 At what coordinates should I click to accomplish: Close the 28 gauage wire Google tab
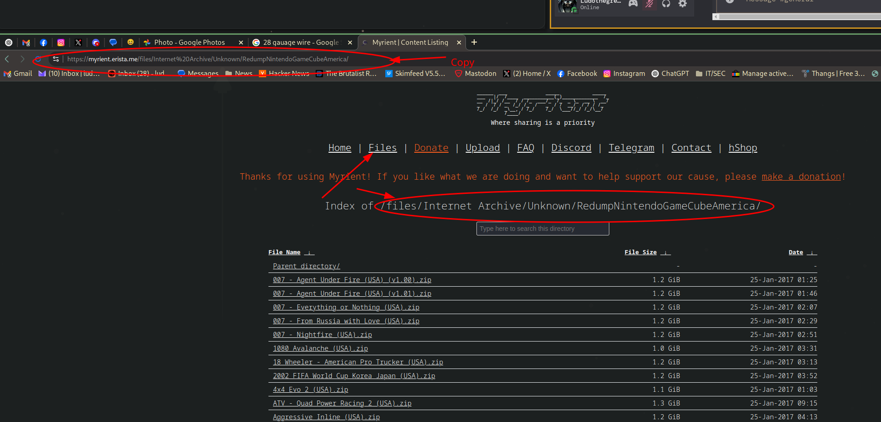350,43
